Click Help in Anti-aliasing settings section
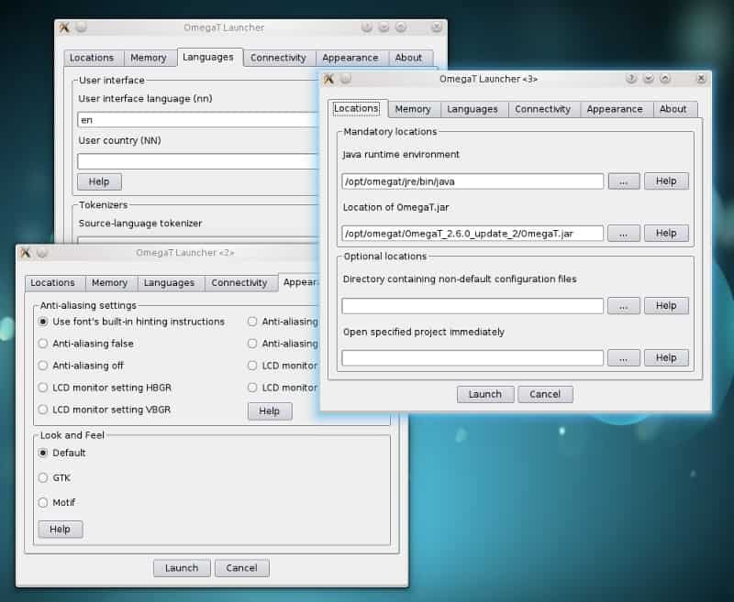This screenshot has width=734, height=602. [270, 410]
